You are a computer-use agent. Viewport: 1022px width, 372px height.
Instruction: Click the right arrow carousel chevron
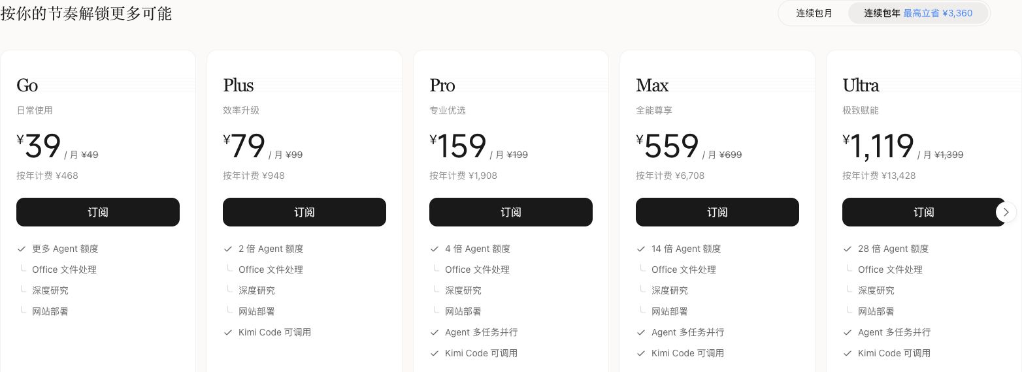[x=1006, y=212]
